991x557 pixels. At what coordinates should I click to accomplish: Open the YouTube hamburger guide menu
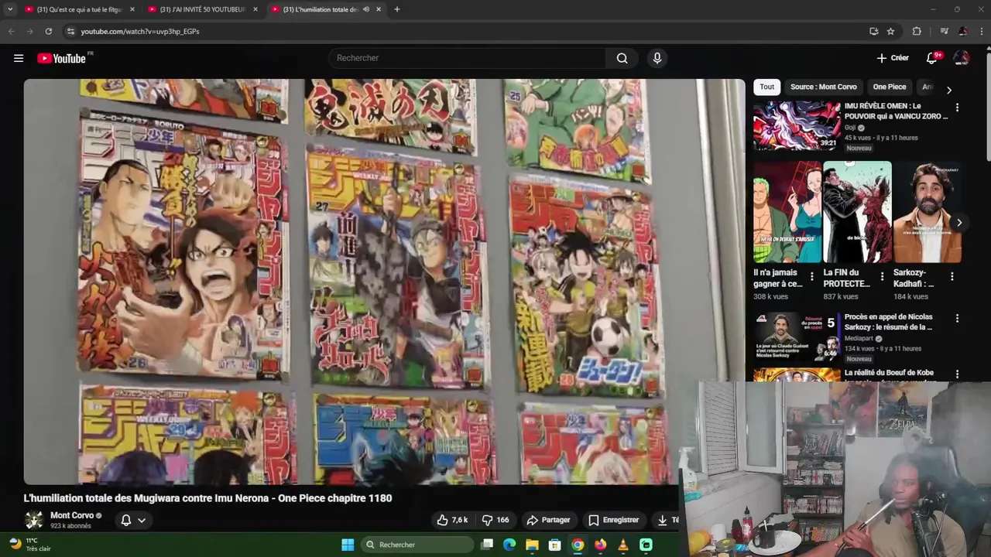[19, 58]
